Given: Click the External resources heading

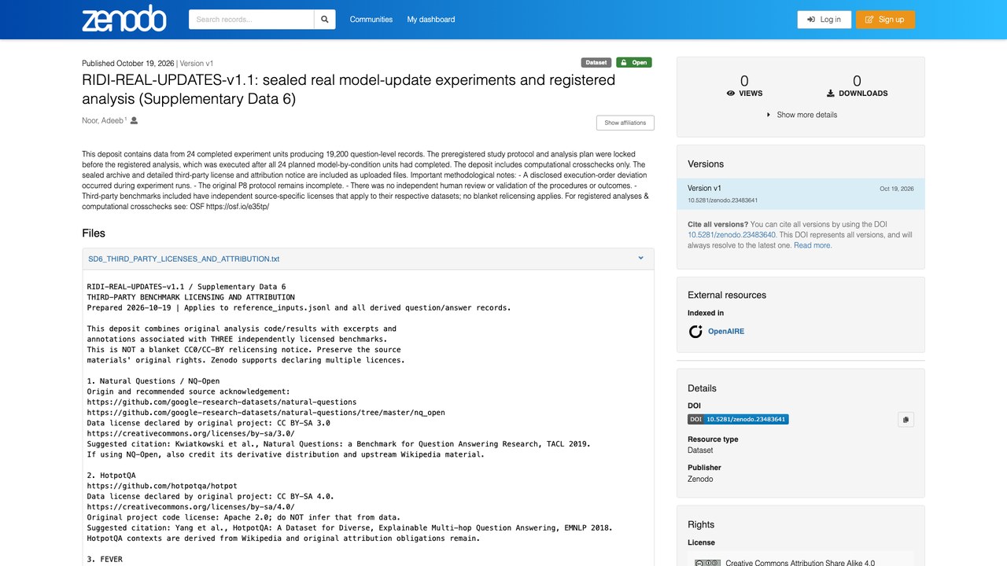Looking at the screenshot, I should pos(727,296).
